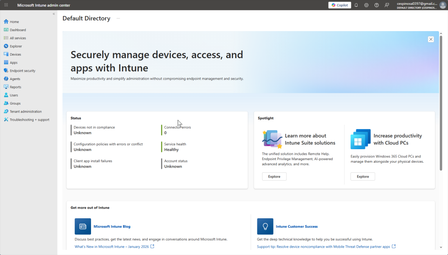Click the help question mark icon

point(376,5)
